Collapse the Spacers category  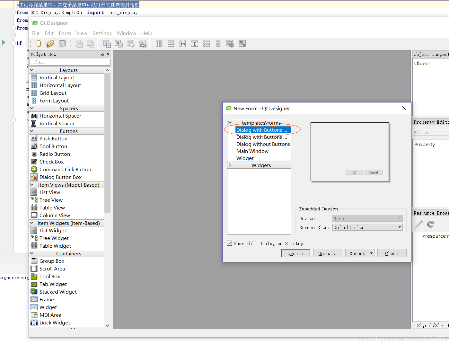pos(32,108)
